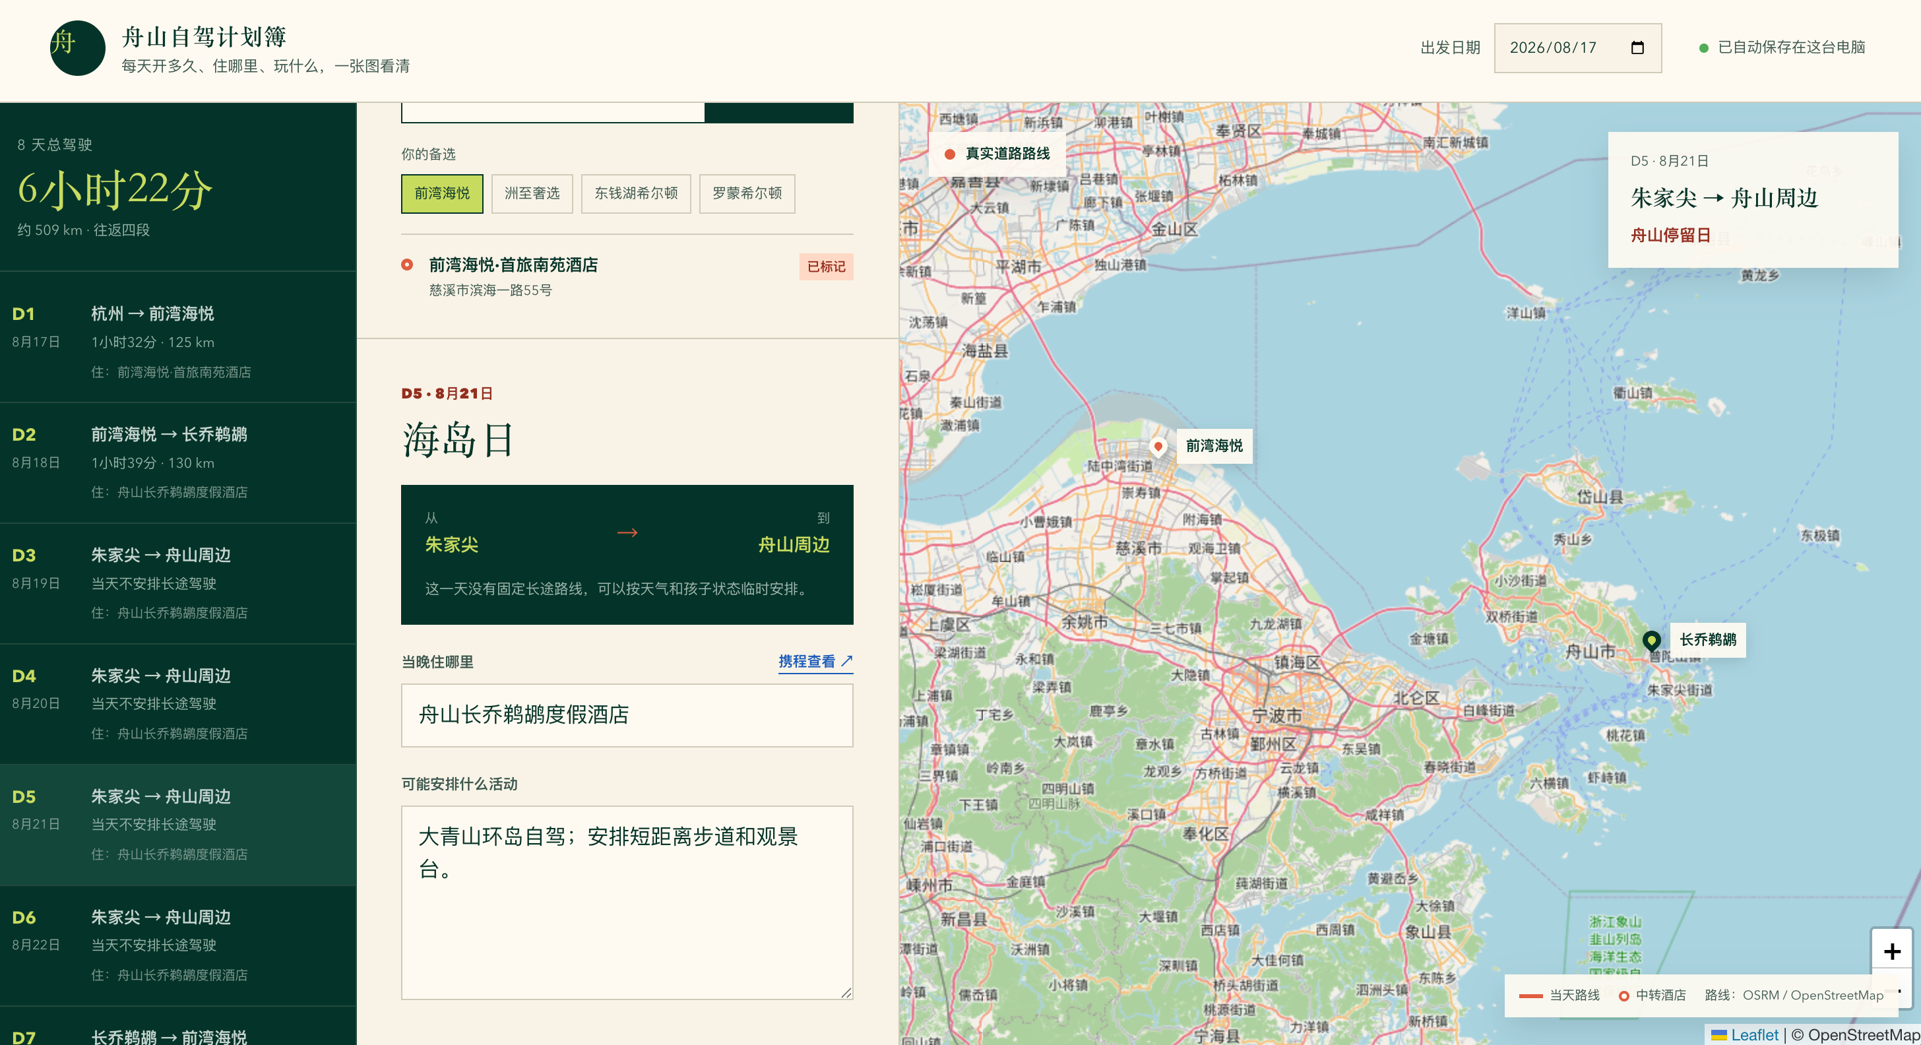Open the OpenStreetMap attribution link
This screenshot has height=1045, width=1921.
1864,1034
